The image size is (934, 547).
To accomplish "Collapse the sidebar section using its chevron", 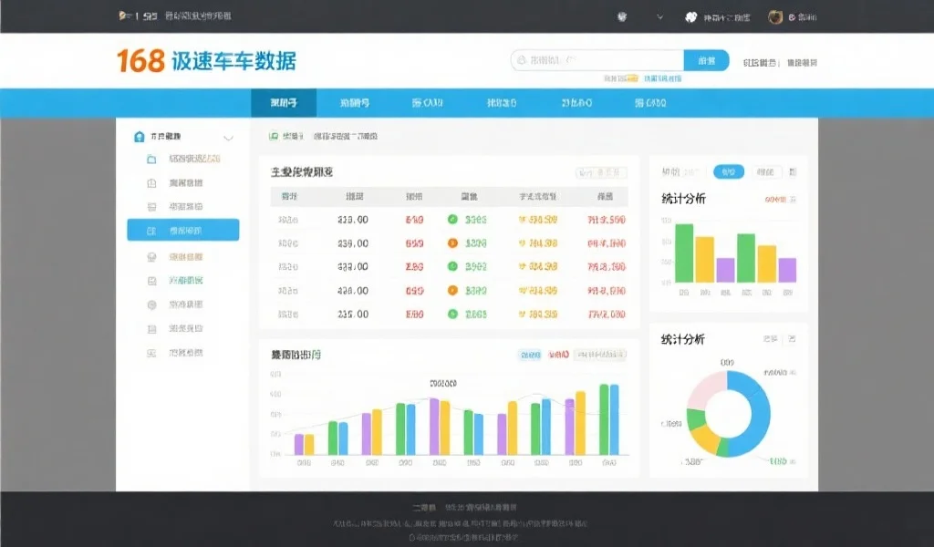I will [228, 138].
